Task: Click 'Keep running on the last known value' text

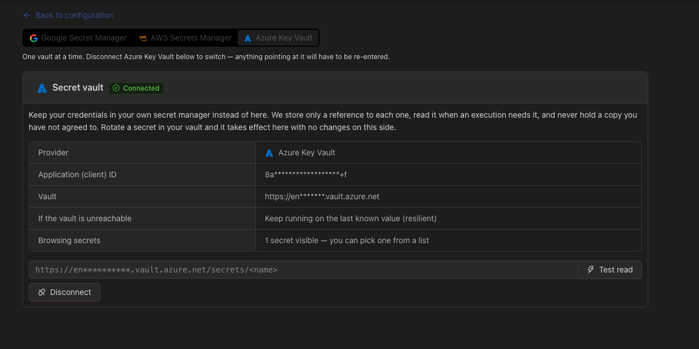Action: coord(351,218)
